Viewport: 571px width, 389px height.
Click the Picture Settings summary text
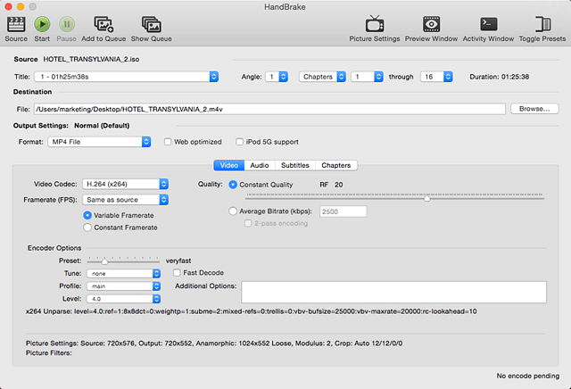point(214,343)
